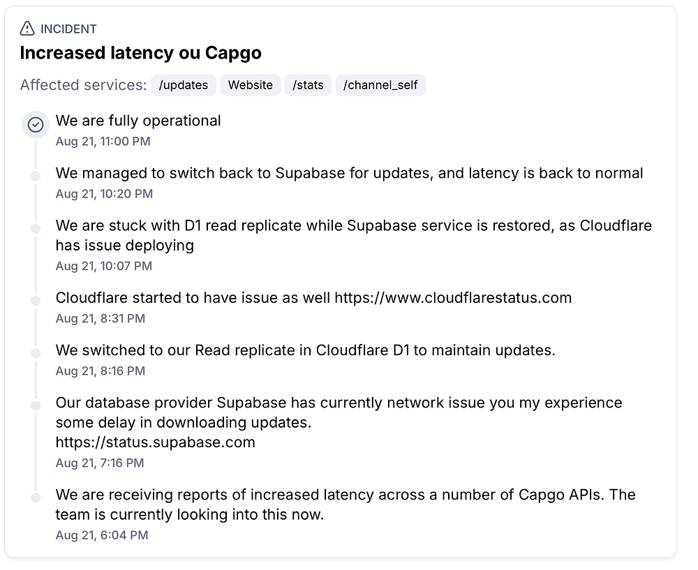
Task: Click the timeline dot for the 7:16 PM Supabase update
Action: tap(36, 406)
